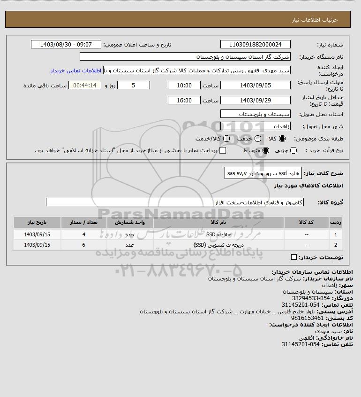This screenshot has height=397, width=361.
Task: Click the ردیف column header
Action: [x=336, y=222]
